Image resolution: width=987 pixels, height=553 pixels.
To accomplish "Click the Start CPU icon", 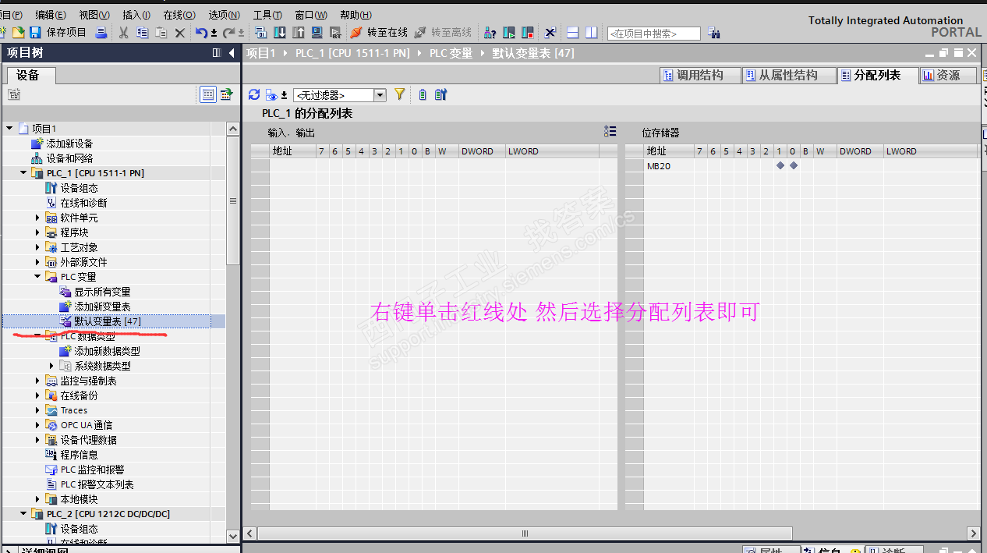I will point(509,33).
